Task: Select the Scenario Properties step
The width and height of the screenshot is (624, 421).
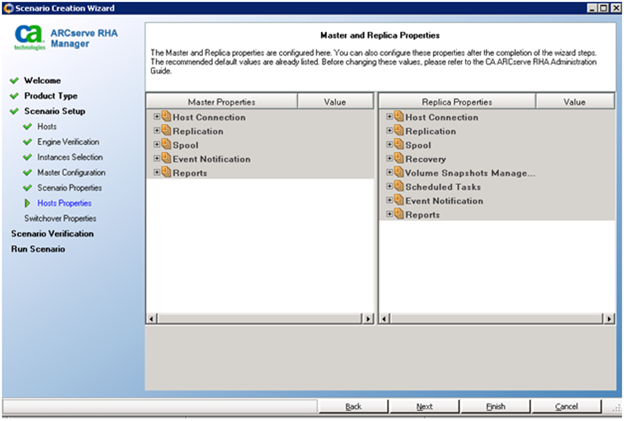Action: click(x=70, y=188)
